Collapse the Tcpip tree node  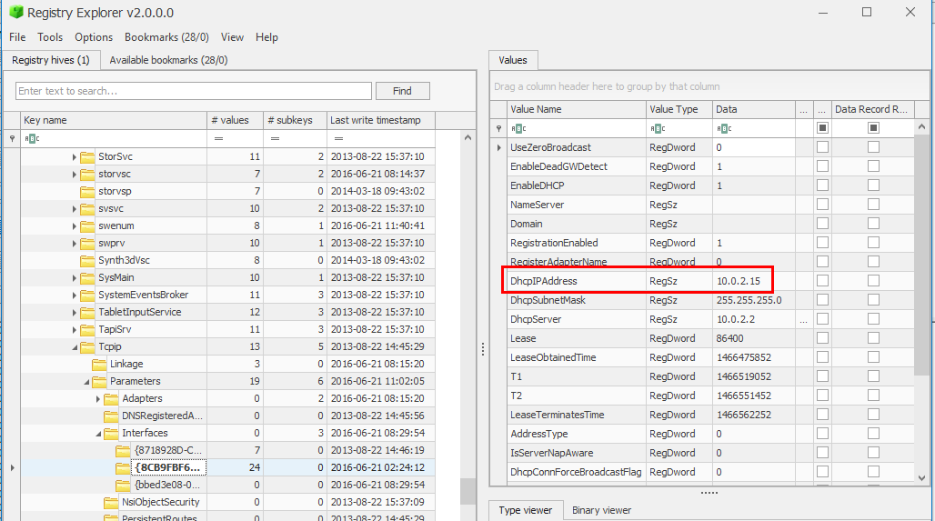75,347
